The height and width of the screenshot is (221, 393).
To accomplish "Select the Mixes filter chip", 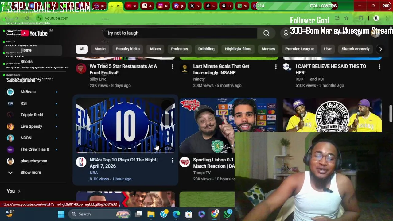I will click(x=155, y=49).
